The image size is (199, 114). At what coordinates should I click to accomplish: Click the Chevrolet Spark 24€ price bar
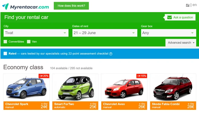tap(26, 106)
